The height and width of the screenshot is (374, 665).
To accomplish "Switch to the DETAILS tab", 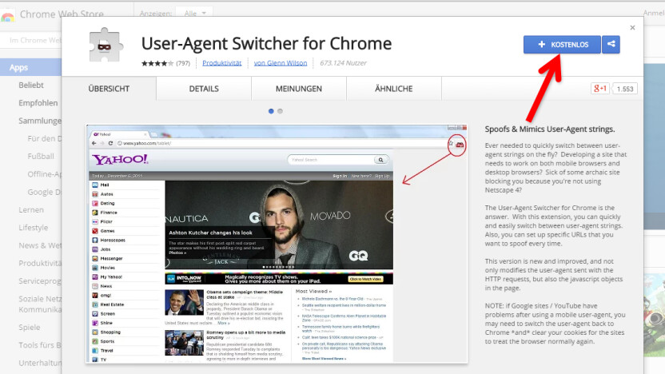I will coord(204,89).
